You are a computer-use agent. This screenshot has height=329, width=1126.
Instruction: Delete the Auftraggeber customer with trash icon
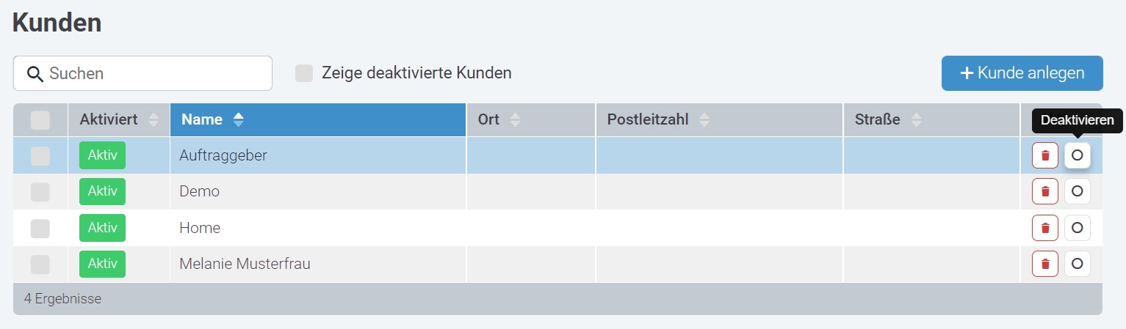click(x=1045, y=155)
